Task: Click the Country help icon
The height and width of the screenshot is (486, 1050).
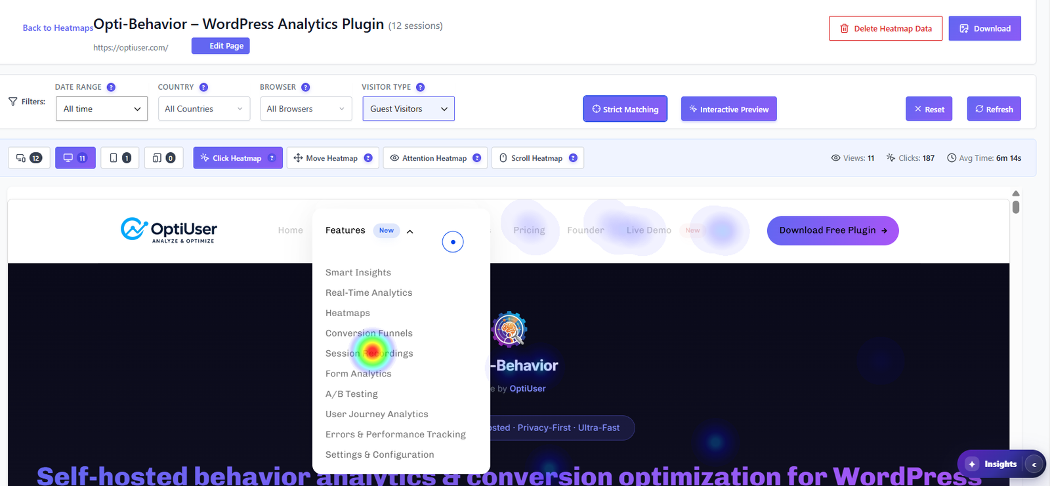Action: tap(203, 87)
